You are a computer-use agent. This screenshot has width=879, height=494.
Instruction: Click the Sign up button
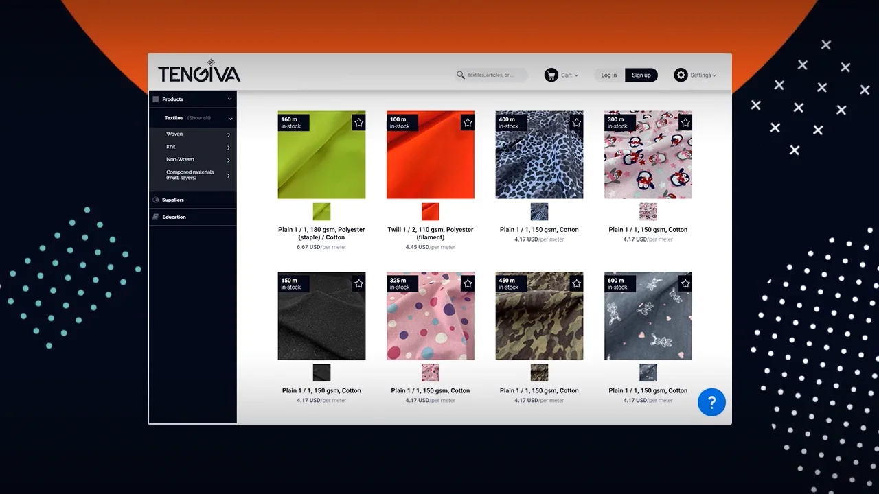point(641,75)
